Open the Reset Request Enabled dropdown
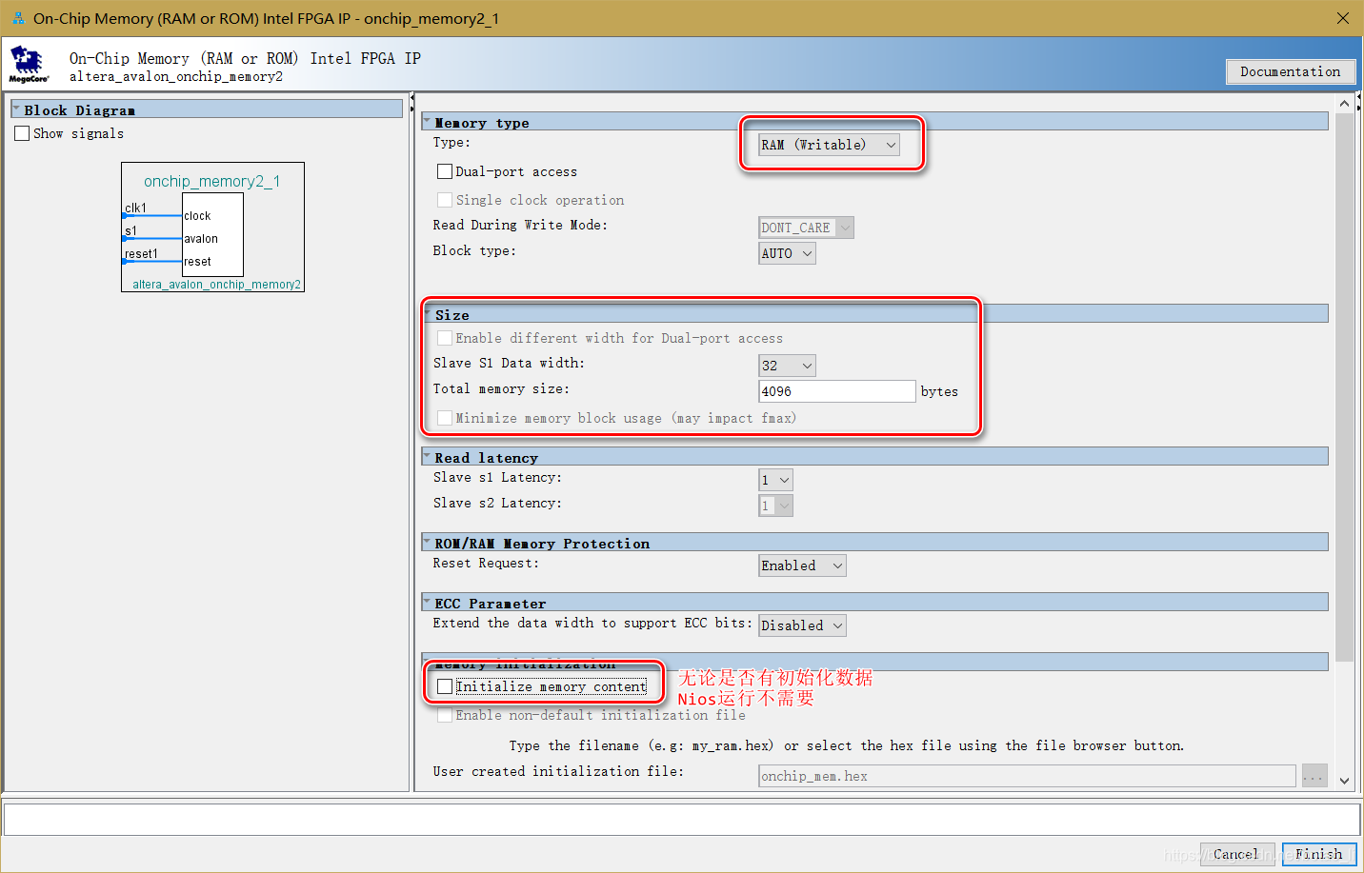The height and width of the screenshot is (873, 1364). coord(802,565)
